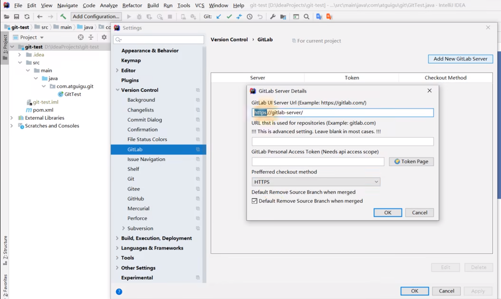The width and height of the screenshot is (501, 299).
Task: Toggle Default Remove Source Branch when merged checkbox
Action: pyautogui.click(x=254, y=201)
